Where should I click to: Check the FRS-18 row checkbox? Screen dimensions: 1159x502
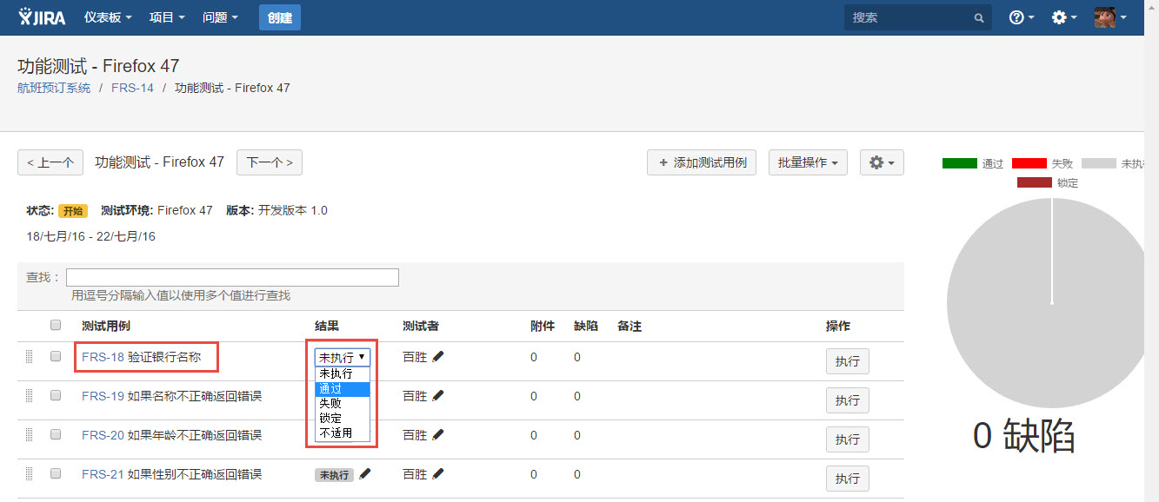coord(56,356)
